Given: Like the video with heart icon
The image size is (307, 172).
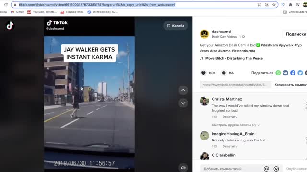Looking at the screenshot, I should [203, 73].
